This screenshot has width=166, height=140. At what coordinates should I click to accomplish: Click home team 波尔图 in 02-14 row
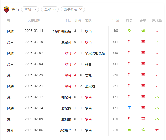(x=66, y=108)
